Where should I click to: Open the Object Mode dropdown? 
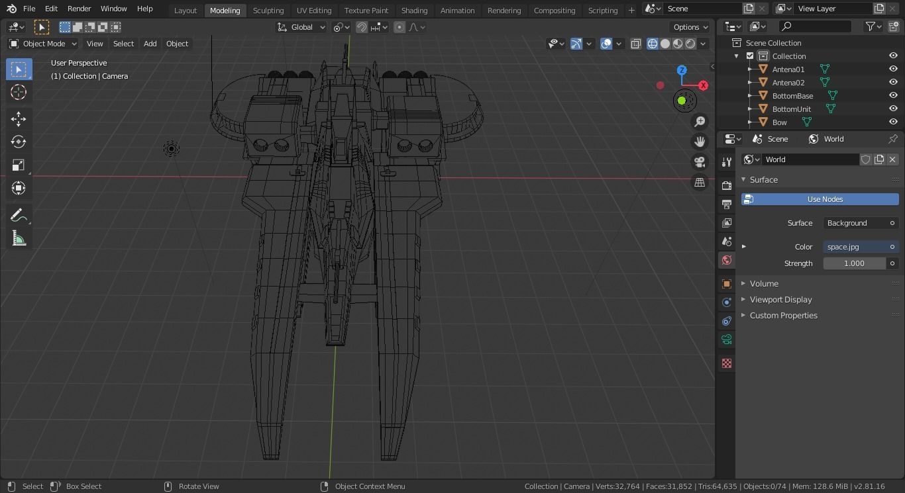[x=43, y=44]
